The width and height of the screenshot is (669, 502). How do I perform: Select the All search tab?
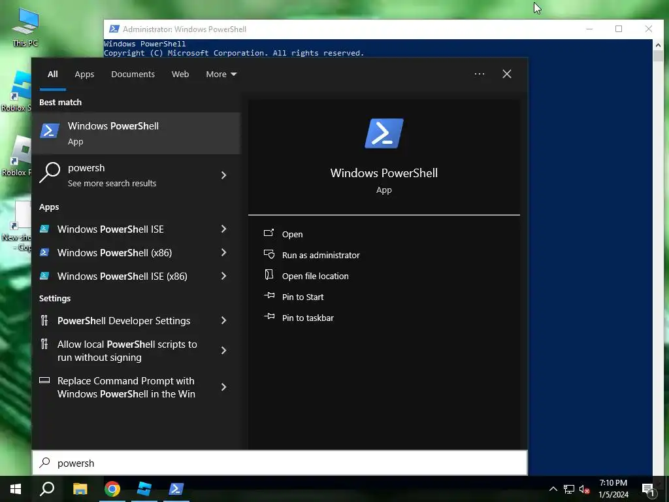(x=52, y=75)
